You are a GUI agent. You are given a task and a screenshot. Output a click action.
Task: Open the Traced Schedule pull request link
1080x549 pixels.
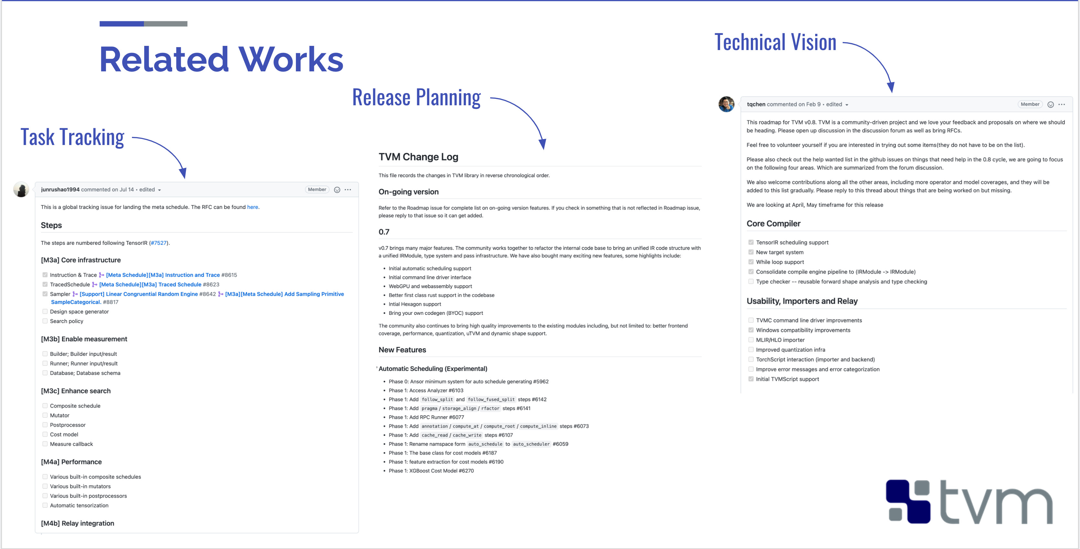150,285
